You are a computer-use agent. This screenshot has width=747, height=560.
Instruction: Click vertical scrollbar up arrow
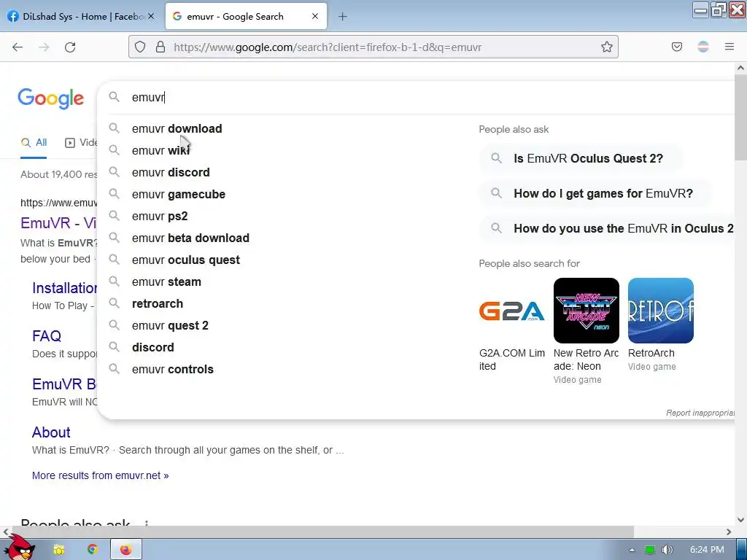(x=740, y=68)
